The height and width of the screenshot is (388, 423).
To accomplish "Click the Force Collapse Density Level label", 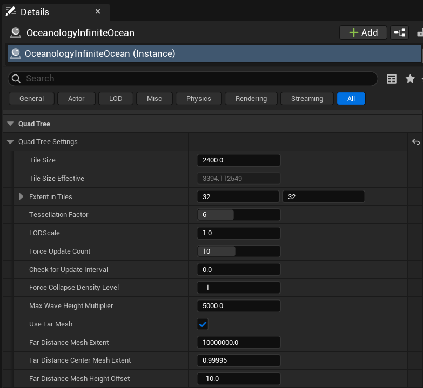I will 74,288.
